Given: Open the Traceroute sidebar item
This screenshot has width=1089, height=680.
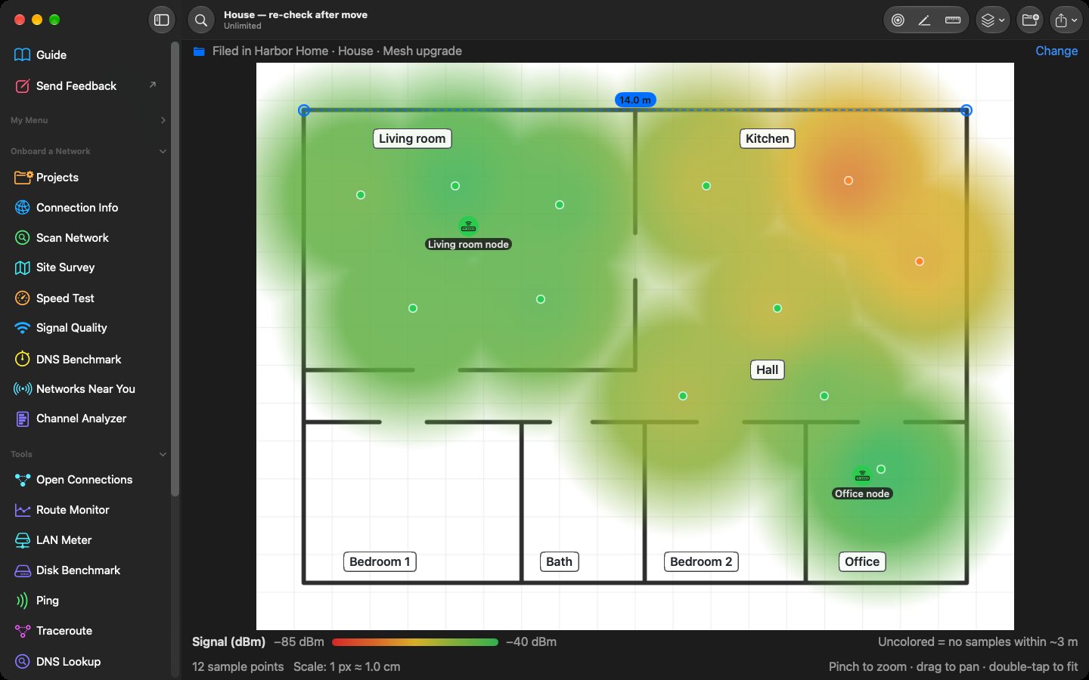Looking at the screenshot, I should (x=86, y=631).
